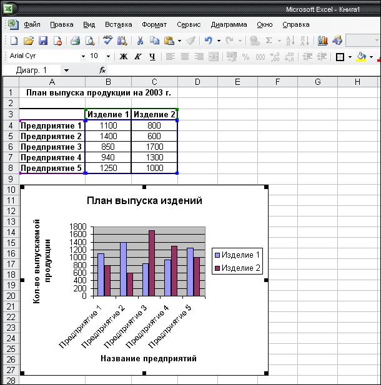Open the Вид menu
The height and width of the screenshot is (385, 381).
click(89, 24)
